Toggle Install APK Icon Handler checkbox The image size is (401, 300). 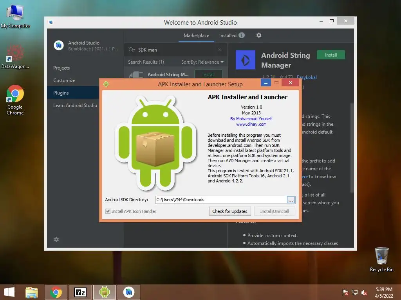click(x=108, y=211)
